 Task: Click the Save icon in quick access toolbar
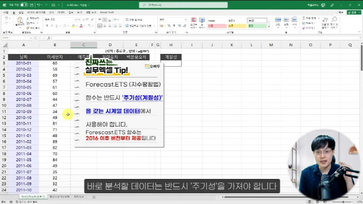tap(32, 5)
